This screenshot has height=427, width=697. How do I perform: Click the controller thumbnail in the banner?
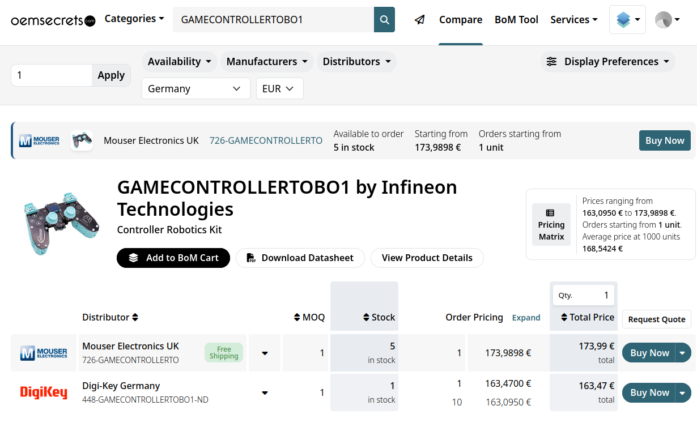pyautogui.click(x=82, y=140)
